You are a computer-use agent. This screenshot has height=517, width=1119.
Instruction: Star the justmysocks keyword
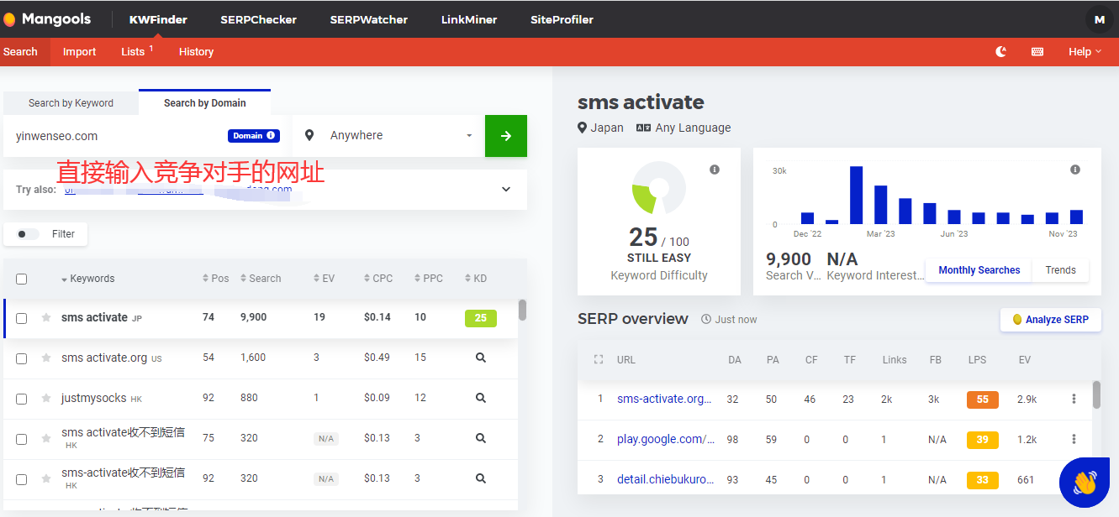coord(46,399)
